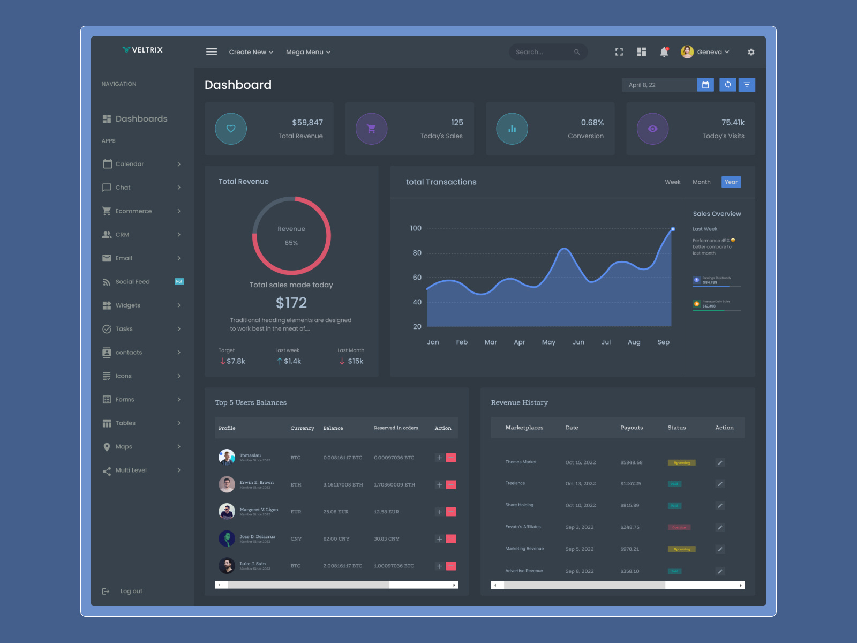Open the apps grid icon in the top bar
857x643 pixels.
[642, 52]
